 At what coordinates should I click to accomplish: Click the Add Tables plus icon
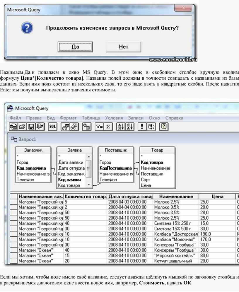pos(87,127)
